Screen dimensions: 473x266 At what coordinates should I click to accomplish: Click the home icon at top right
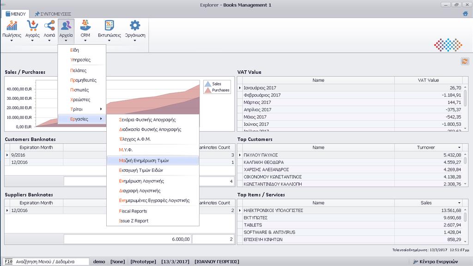465,13
